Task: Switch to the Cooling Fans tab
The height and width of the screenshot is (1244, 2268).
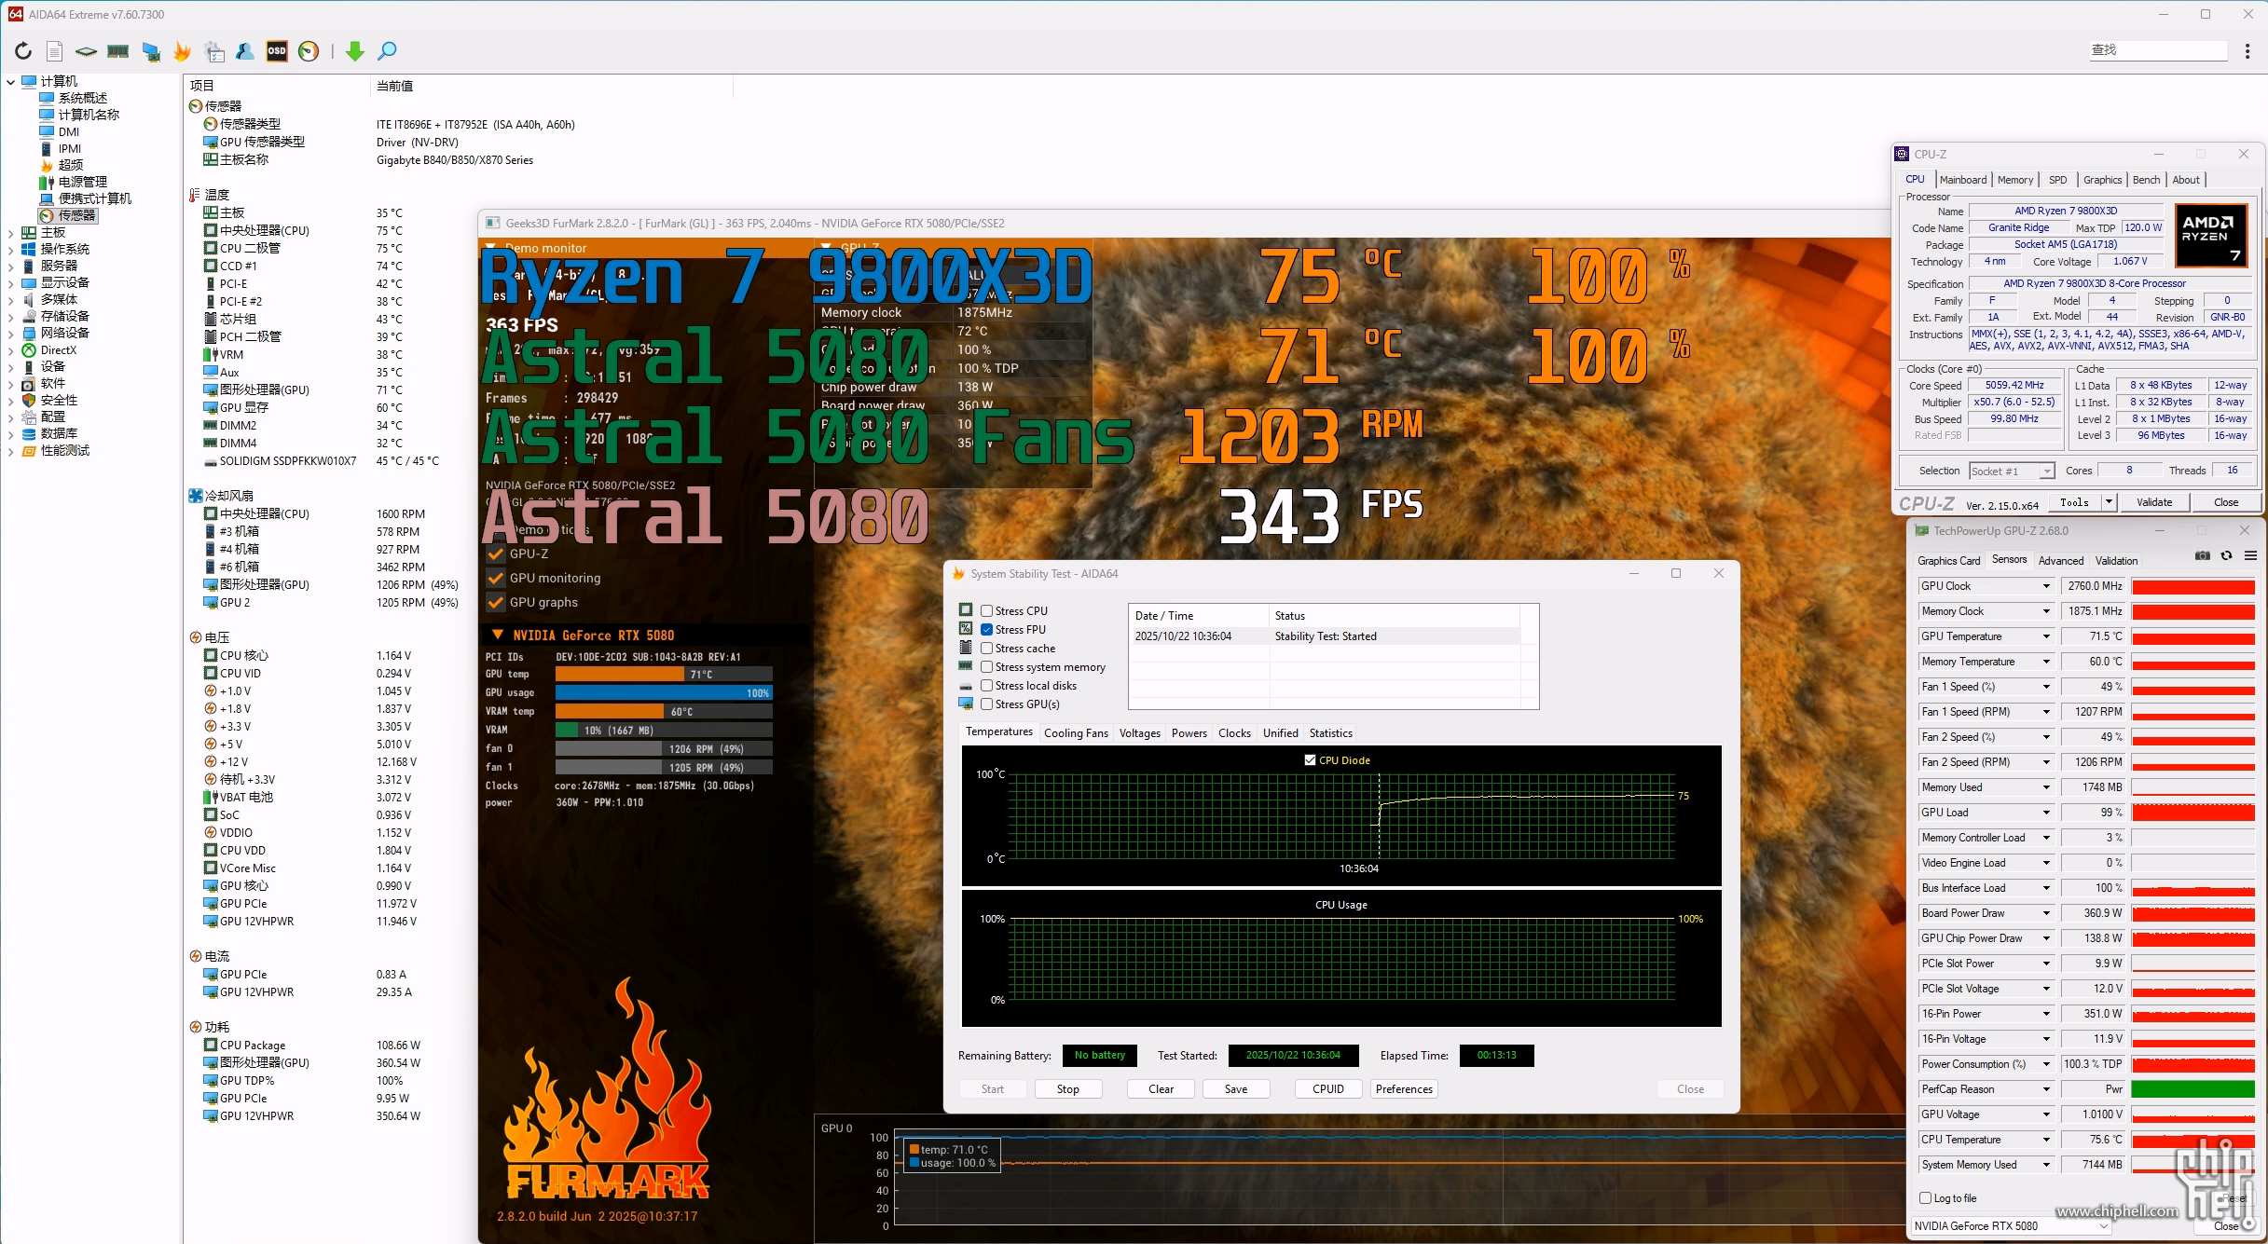Action: pos(1076,733)
